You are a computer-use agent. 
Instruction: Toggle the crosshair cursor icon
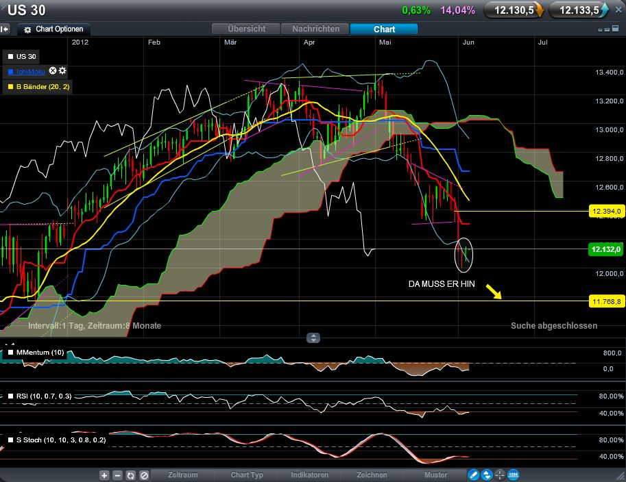tap(500, 475)
